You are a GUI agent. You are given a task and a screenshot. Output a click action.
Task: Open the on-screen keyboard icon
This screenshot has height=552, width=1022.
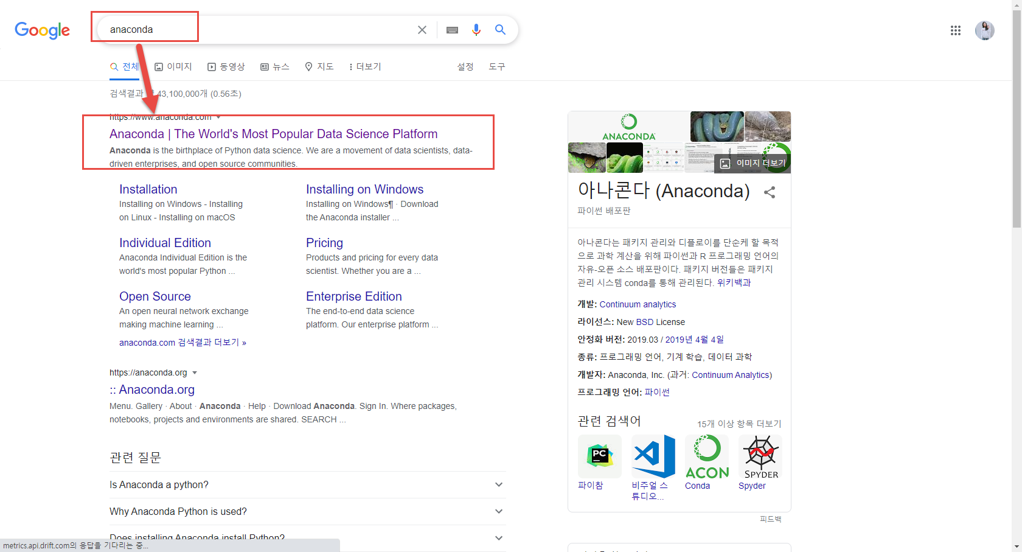452,30
